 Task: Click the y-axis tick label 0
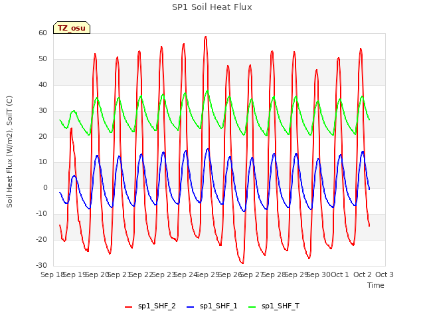45,187
